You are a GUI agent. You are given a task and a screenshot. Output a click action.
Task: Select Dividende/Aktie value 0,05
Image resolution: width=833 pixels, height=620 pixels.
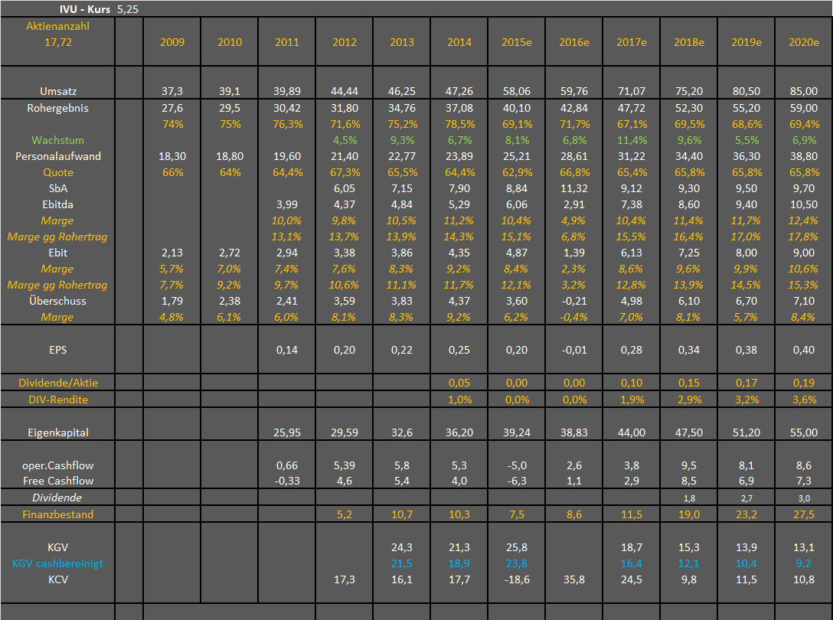(459, 383)
